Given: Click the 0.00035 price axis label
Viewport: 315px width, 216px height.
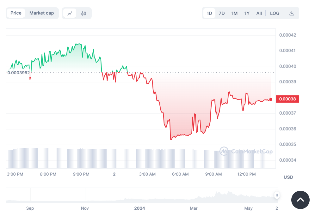Looking at the screenshot, I should [x=288, y=144].
